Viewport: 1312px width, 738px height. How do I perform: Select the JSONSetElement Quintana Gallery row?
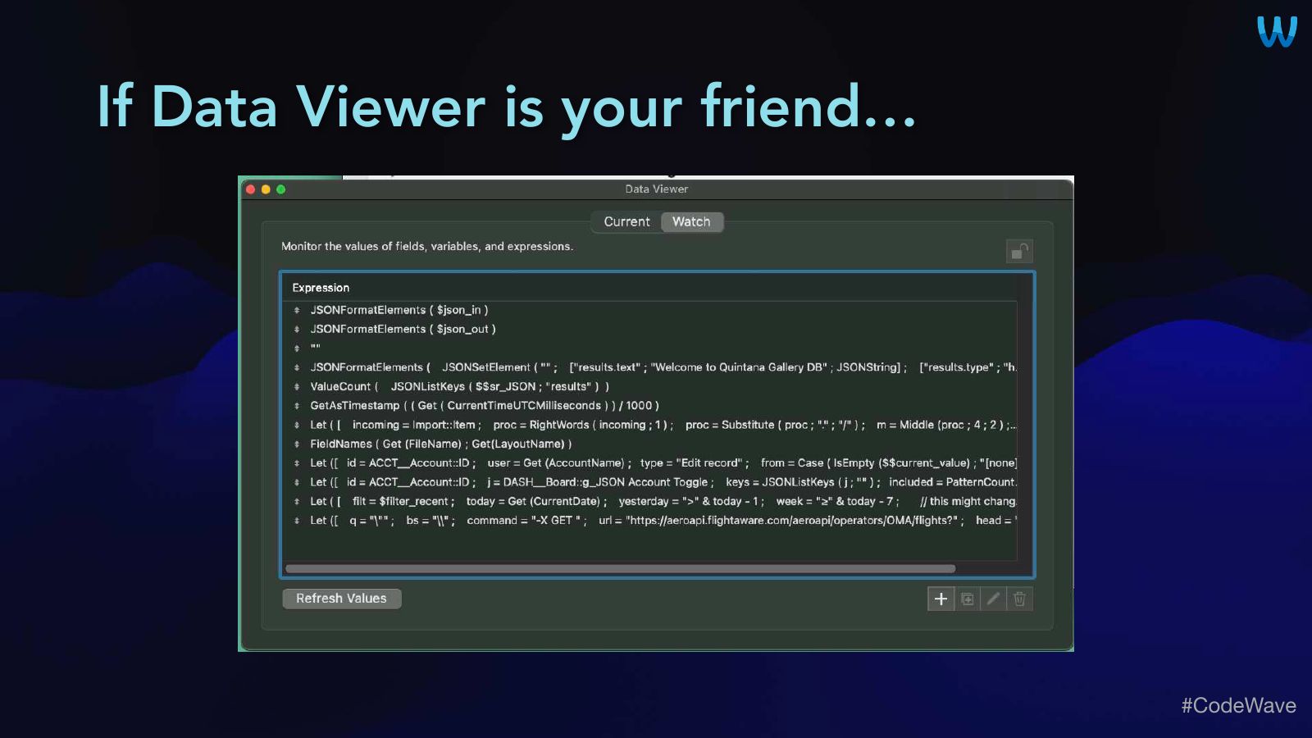650,367
